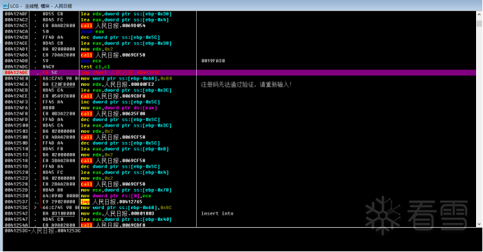Click address 0041251D row

click(16, 166)
